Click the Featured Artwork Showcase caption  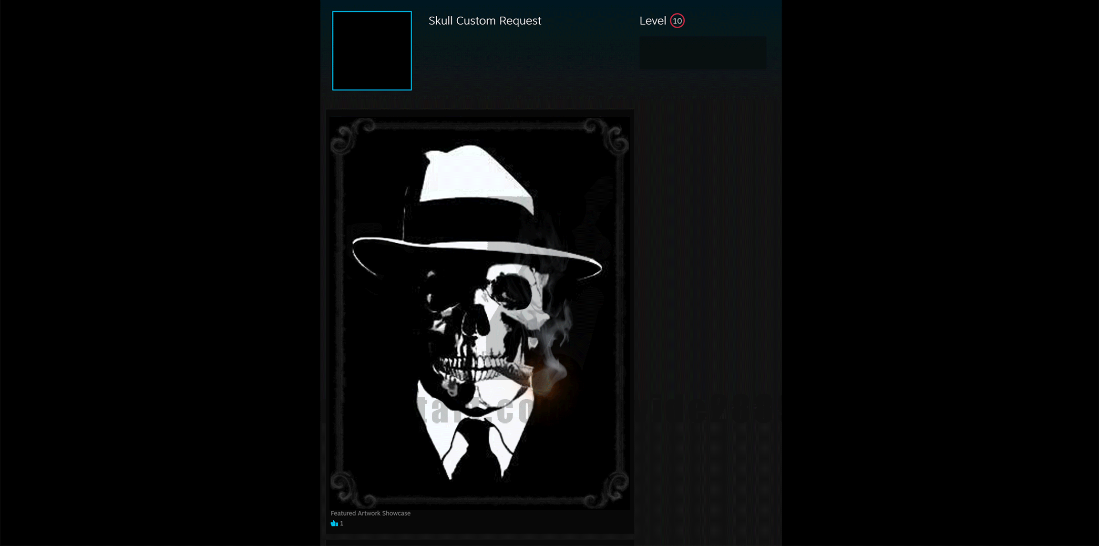(x=370, y=513)
